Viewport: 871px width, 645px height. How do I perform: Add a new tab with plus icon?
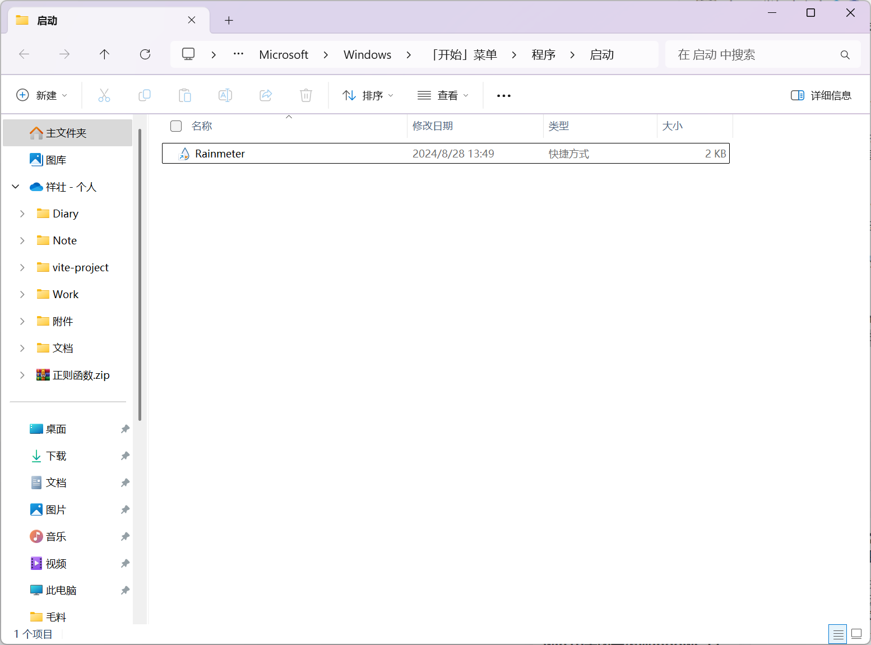point(229,21)
